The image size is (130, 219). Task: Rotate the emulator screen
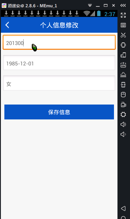pos(123,55)
